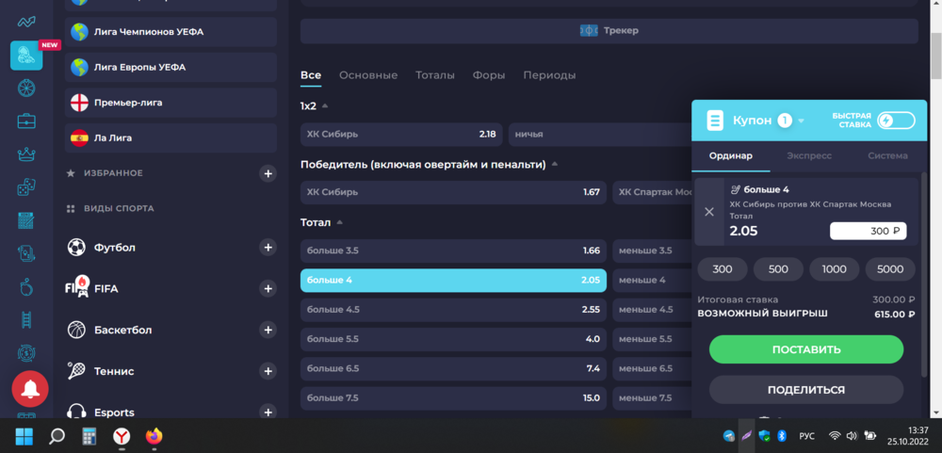Select the больше 7.5 total at 15.0

click(454, 397)
